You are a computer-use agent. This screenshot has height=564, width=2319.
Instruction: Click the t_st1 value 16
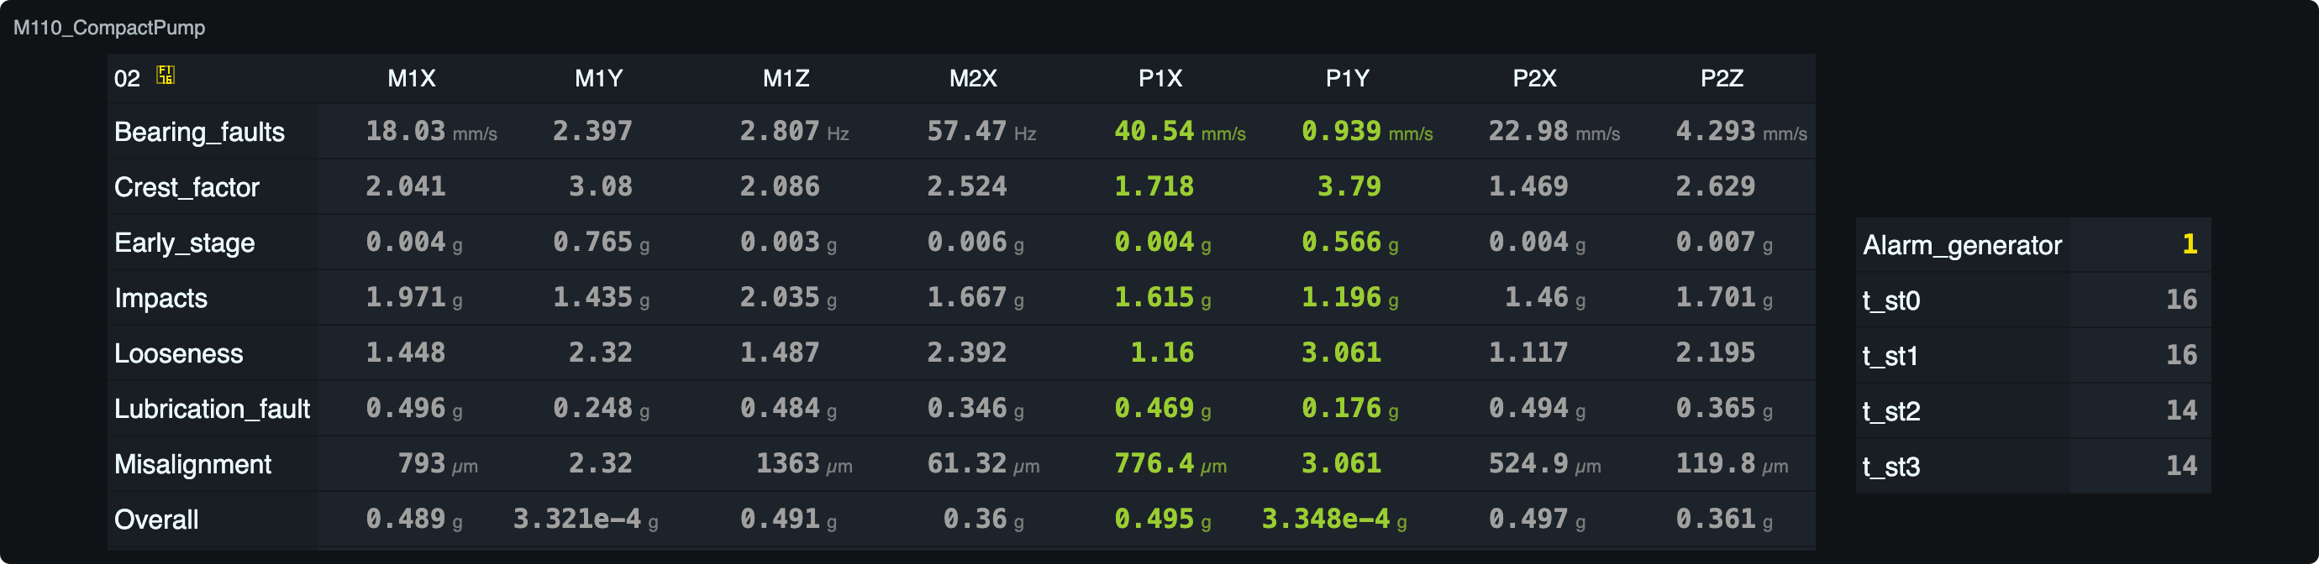pos(2182,355)
